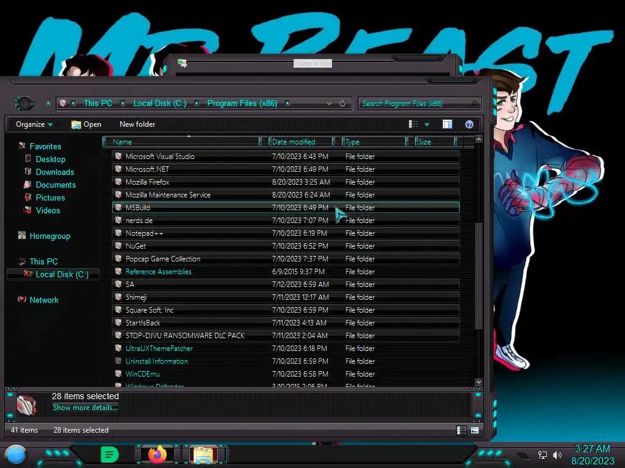Click the Search Program Files (x86) field
Image resolution: width=625 pixels, height=468 pixels.
(x=419, y=104)
